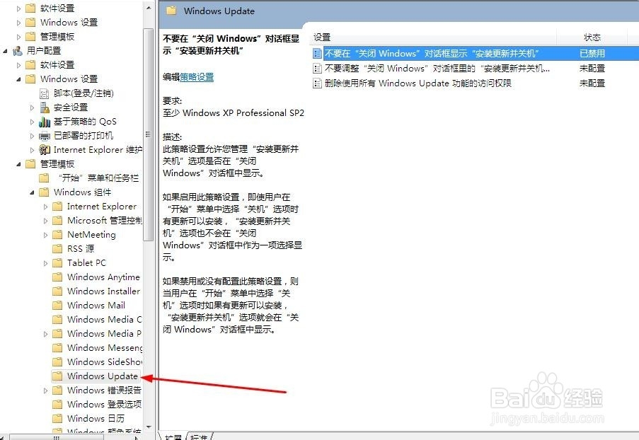
Task: Collapse 管理模板 under 用户配置
Action: 18,164
